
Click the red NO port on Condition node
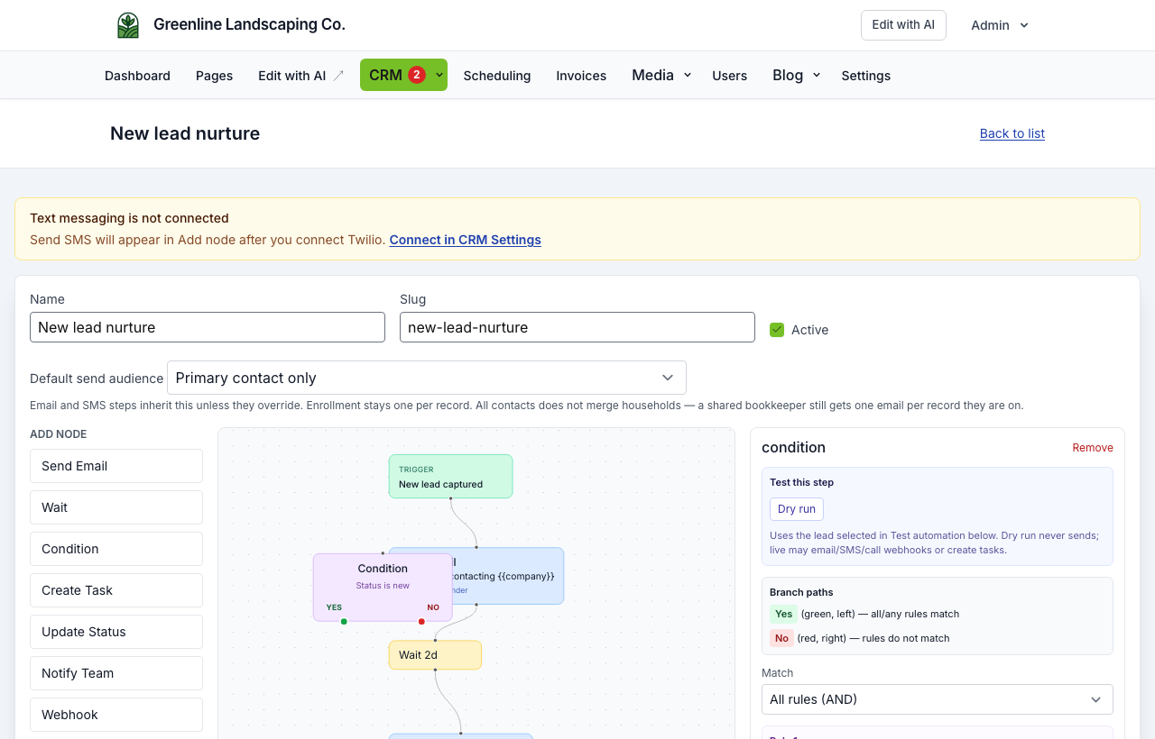click(x=421, y=621)
